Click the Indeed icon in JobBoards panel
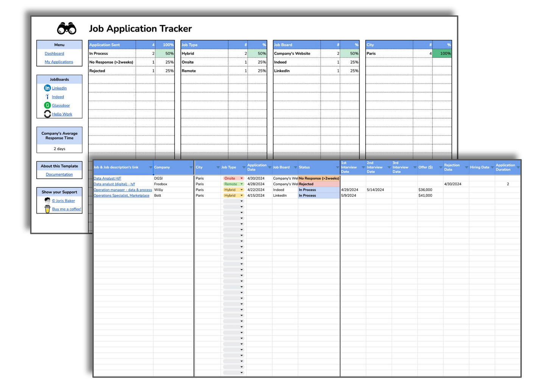Viewport: 547px width, 387px height. coord(47,97)
